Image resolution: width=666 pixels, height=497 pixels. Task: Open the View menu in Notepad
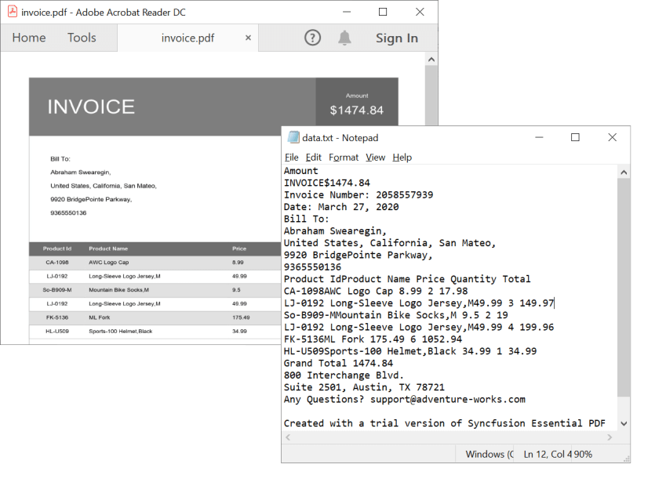pyautogui.click(x=376, y=158)
